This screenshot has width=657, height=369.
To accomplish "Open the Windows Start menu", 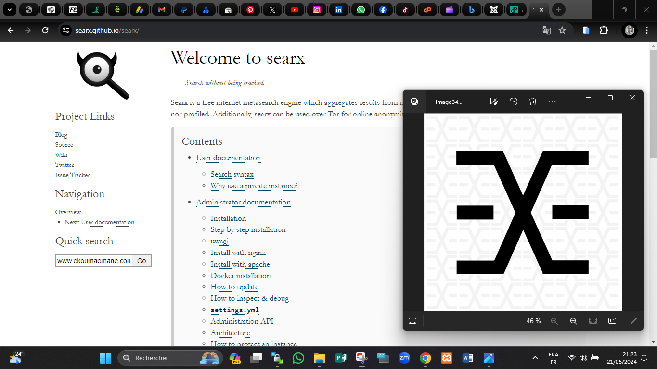I will tap(105, 358).
